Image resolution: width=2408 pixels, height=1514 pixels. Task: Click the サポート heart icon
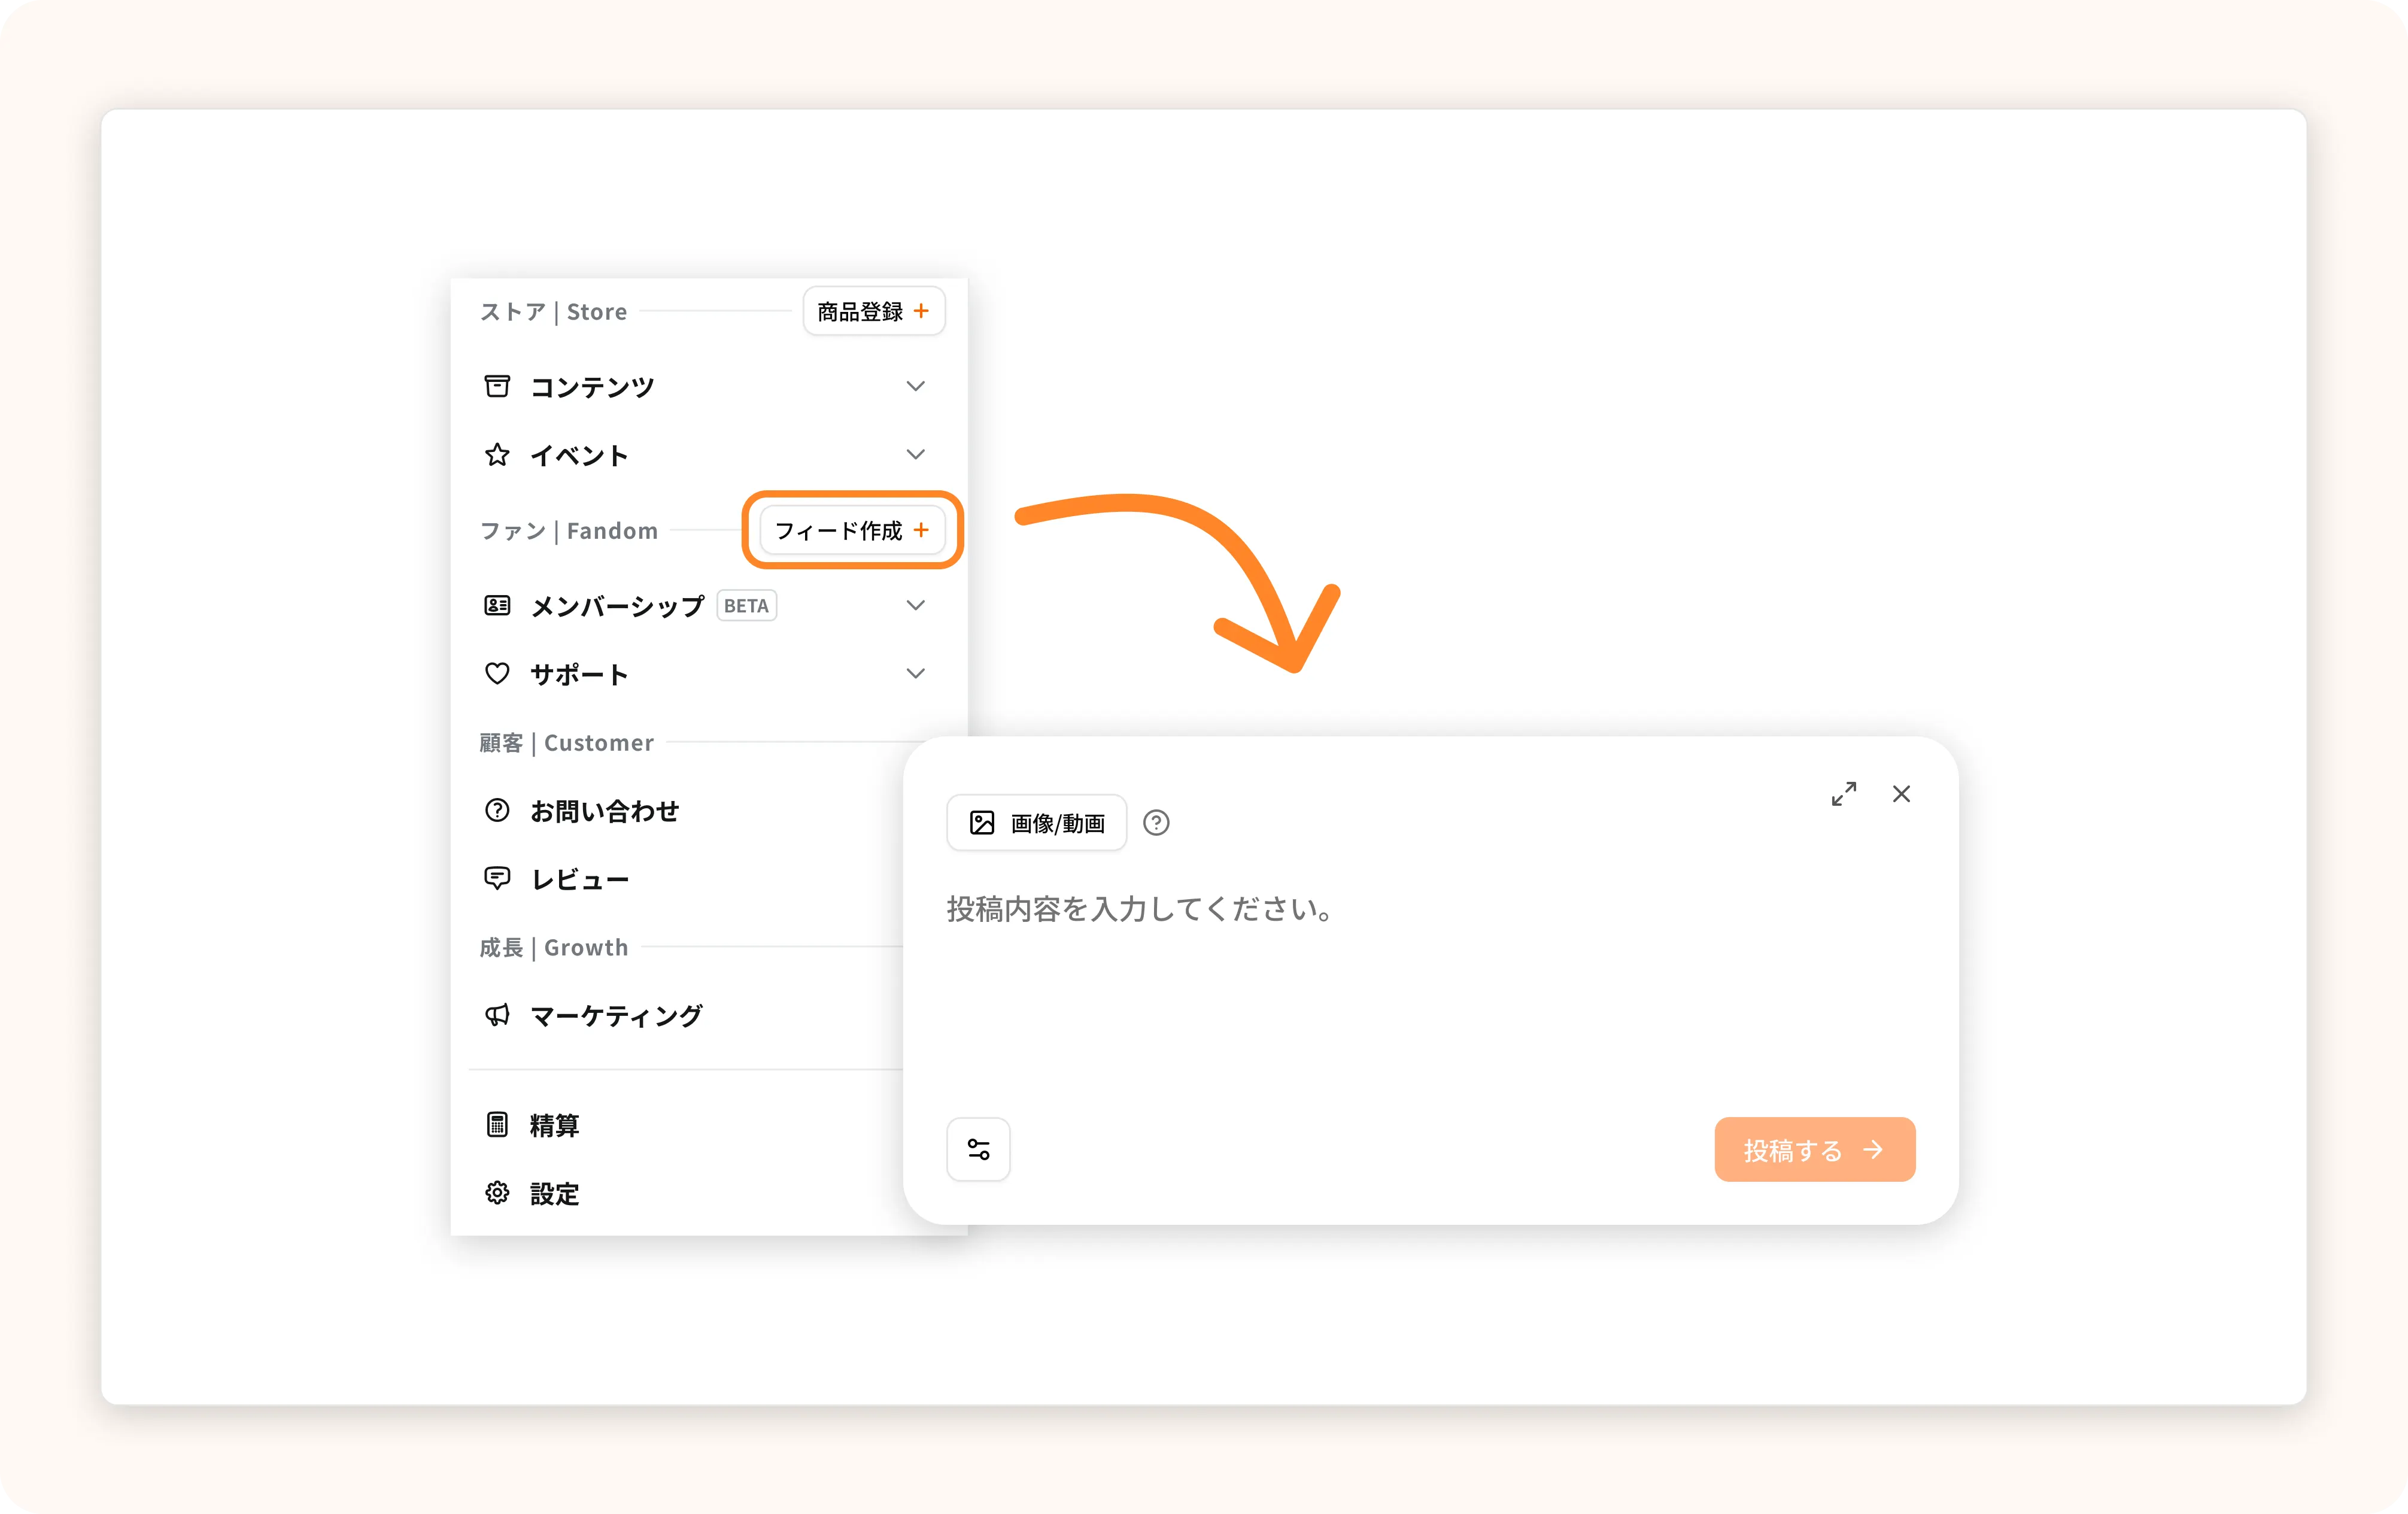pos(497,673)
